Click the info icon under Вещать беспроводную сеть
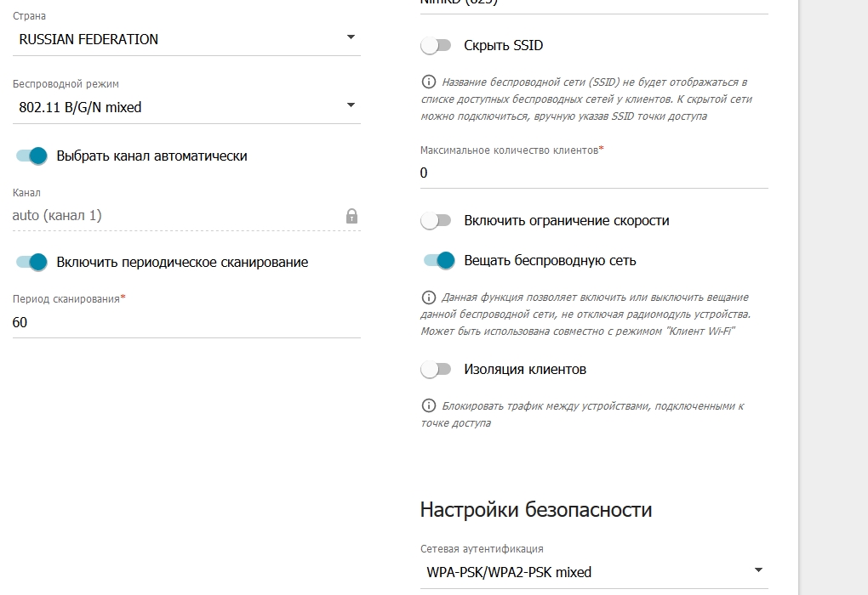868x595 pixels. pos(429,297)
